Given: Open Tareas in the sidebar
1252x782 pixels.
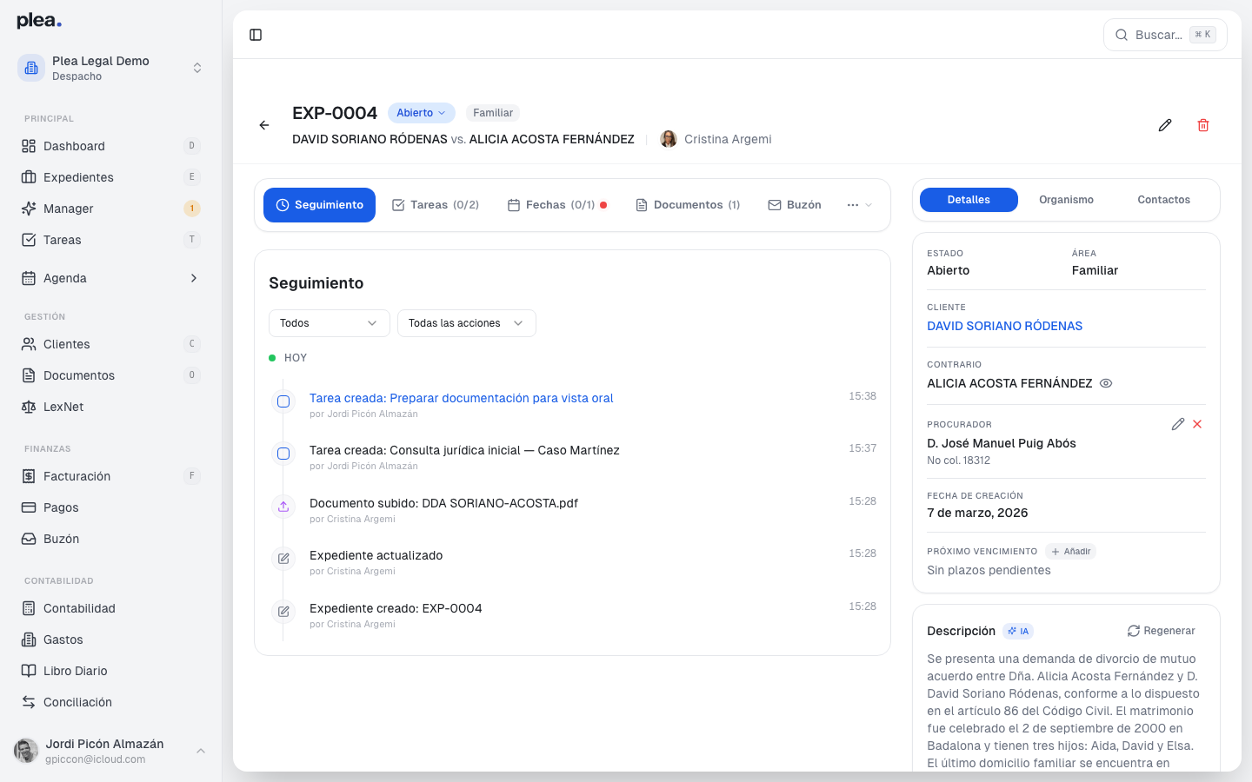Looking at the screenshot, I should (x=111, y=240).
